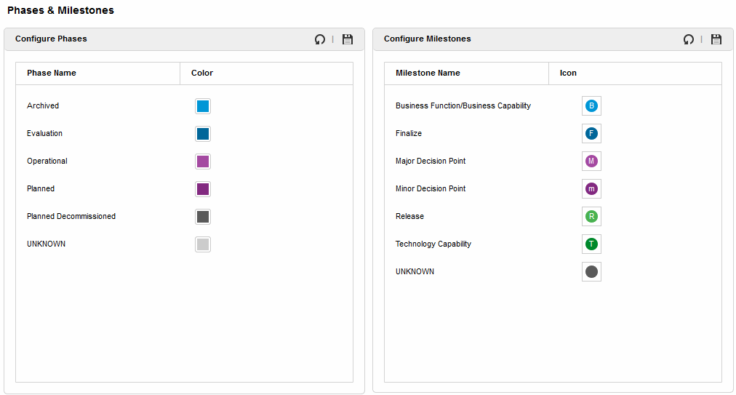Open the Archived phase color swatch
The width and height of the screenshot is (736, 395).
coord(203,106)
